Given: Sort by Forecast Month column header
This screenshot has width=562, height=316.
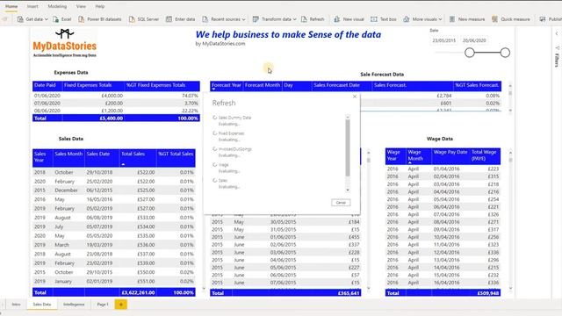Looking at the screenshot, I should pyautogui.click(x=263, y=86).
